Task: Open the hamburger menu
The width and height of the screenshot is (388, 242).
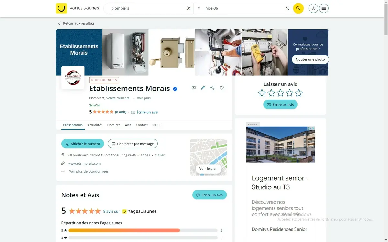Action: (324, 8)
